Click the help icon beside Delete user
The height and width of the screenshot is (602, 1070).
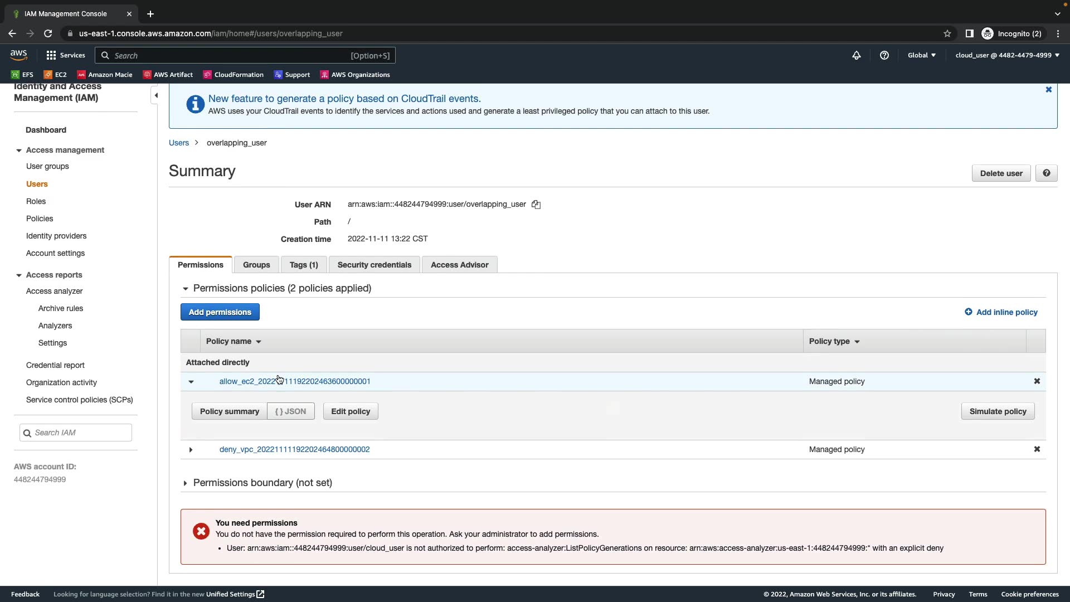1046,173
